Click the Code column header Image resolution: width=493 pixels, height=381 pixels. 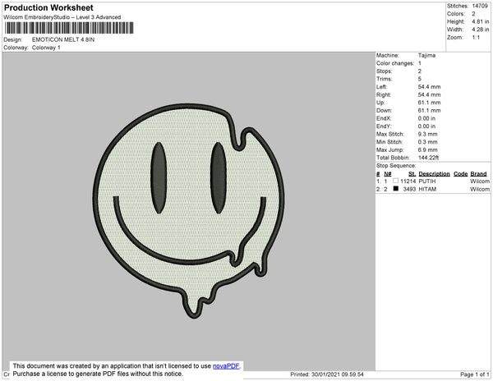[460, 174]
